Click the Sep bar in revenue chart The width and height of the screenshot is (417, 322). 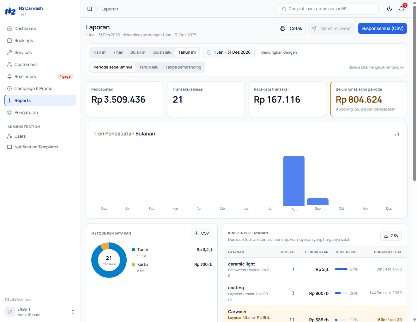[318, 202]
